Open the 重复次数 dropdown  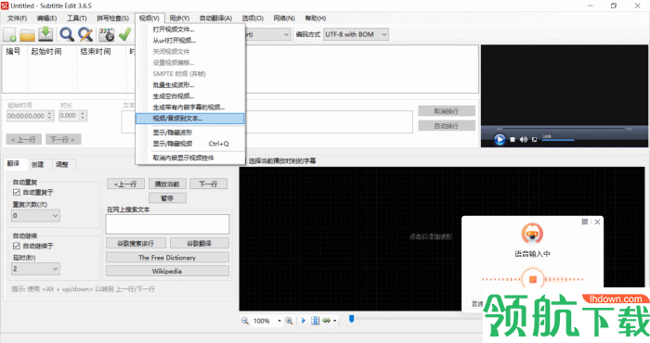(35, 216)
